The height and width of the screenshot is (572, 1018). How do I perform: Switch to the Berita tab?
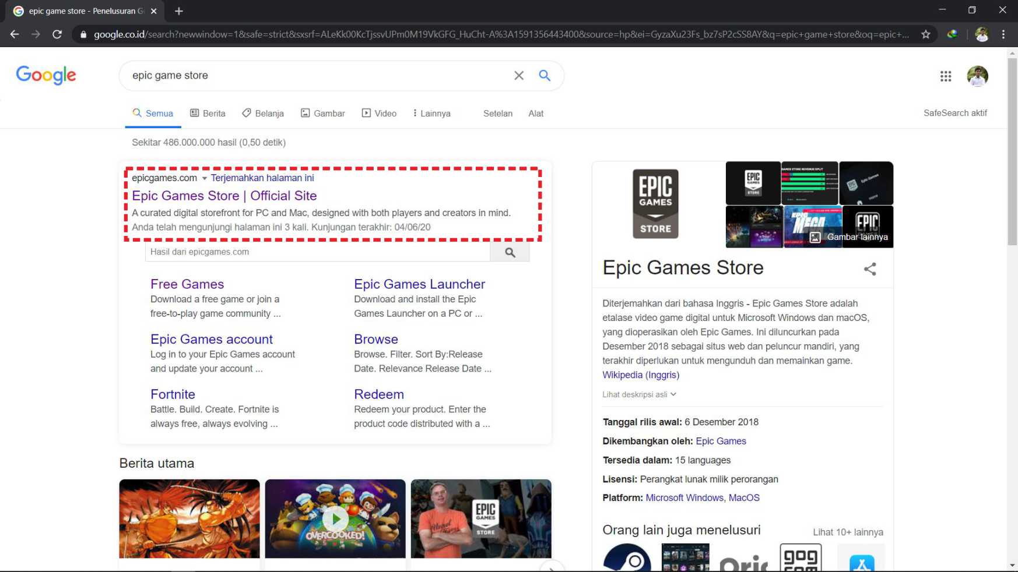[x=208, y=114]
